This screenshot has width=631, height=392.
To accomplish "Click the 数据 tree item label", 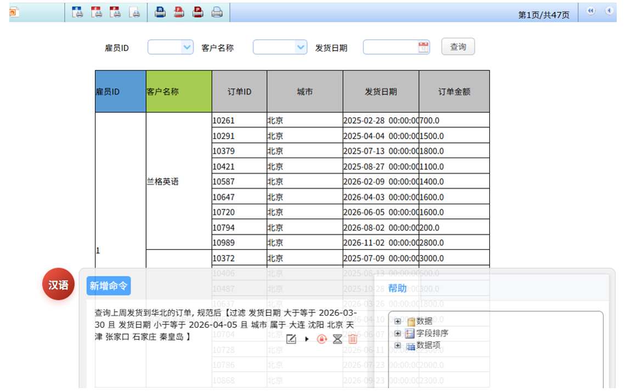I will [424, 321].
